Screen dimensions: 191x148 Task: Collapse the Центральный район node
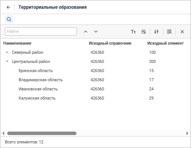pos(7,61)
